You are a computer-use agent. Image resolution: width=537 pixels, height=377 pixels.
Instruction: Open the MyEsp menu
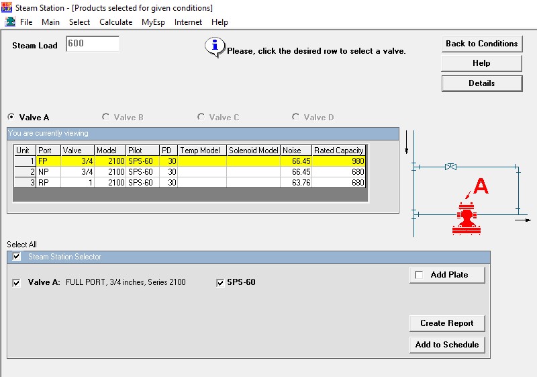coord(153,22)
